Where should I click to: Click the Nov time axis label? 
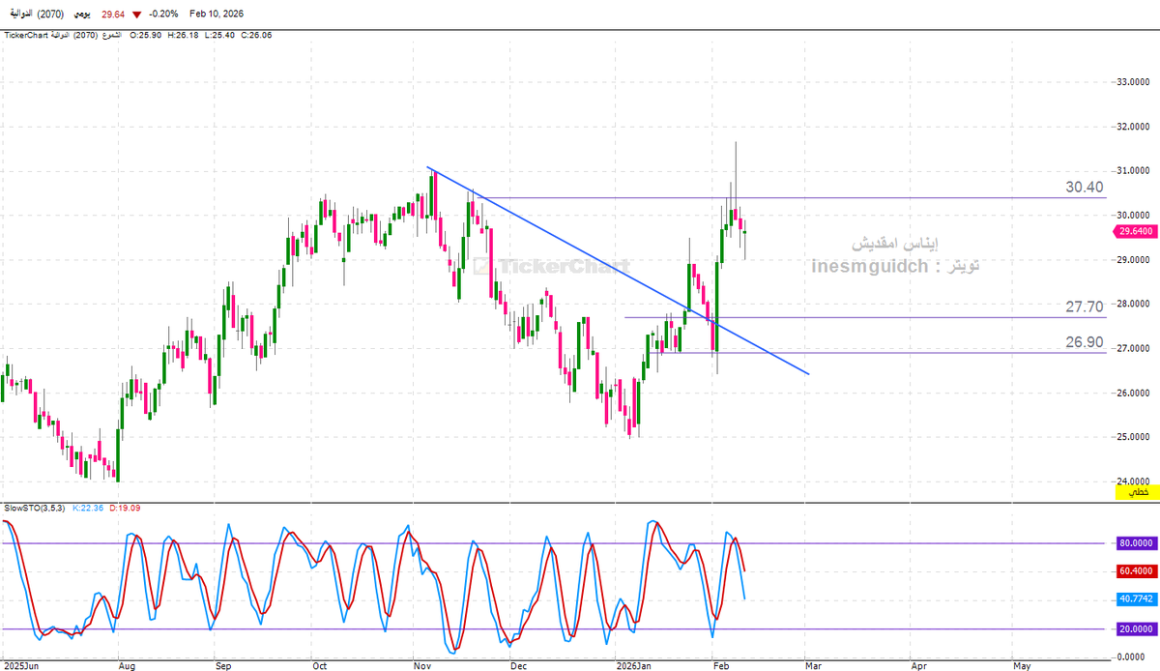coord(420,665)
